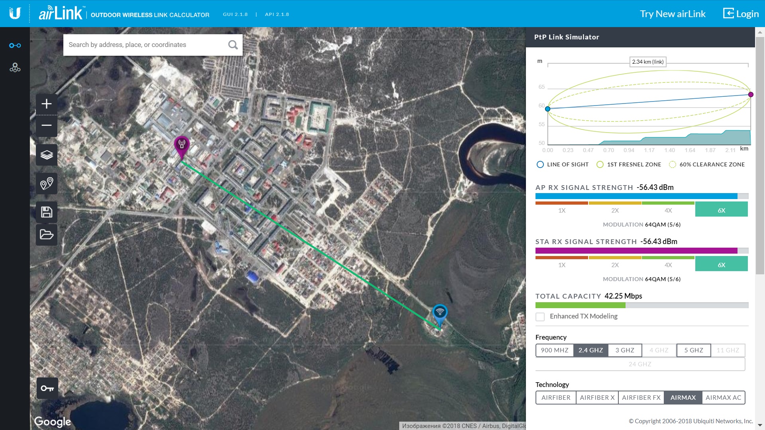The width and height of the screenshot is (765, 430).
Task: Open Try New airLink link
Action: tap(673, 14)
